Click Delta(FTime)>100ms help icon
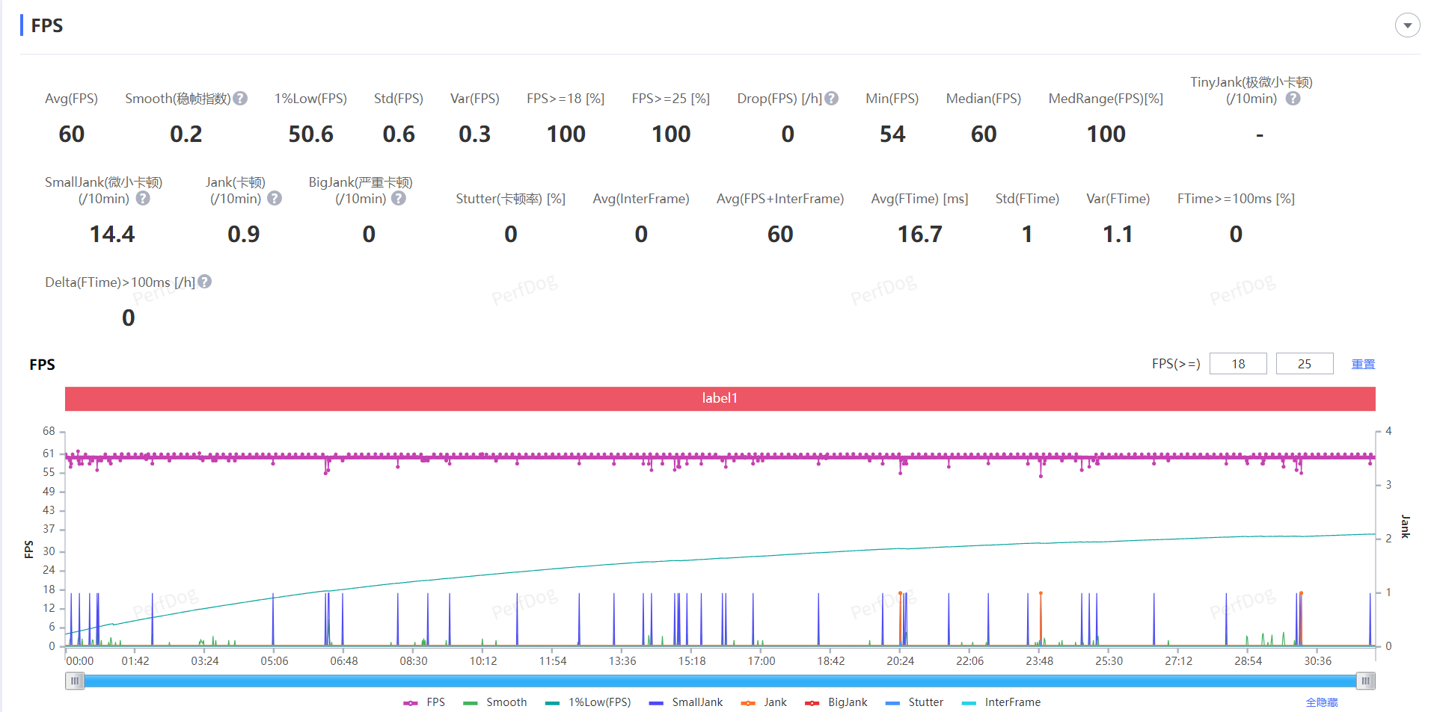 (205, 282)
